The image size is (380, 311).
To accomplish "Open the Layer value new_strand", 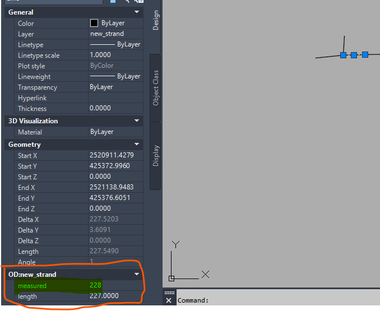I will (116, 34).
